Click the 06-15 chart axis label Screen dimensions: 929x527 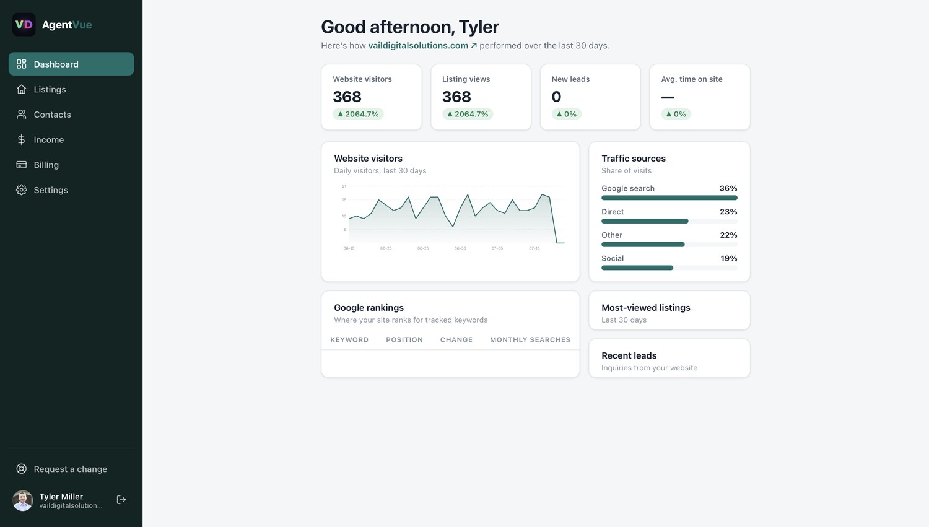tap(349, 248)
